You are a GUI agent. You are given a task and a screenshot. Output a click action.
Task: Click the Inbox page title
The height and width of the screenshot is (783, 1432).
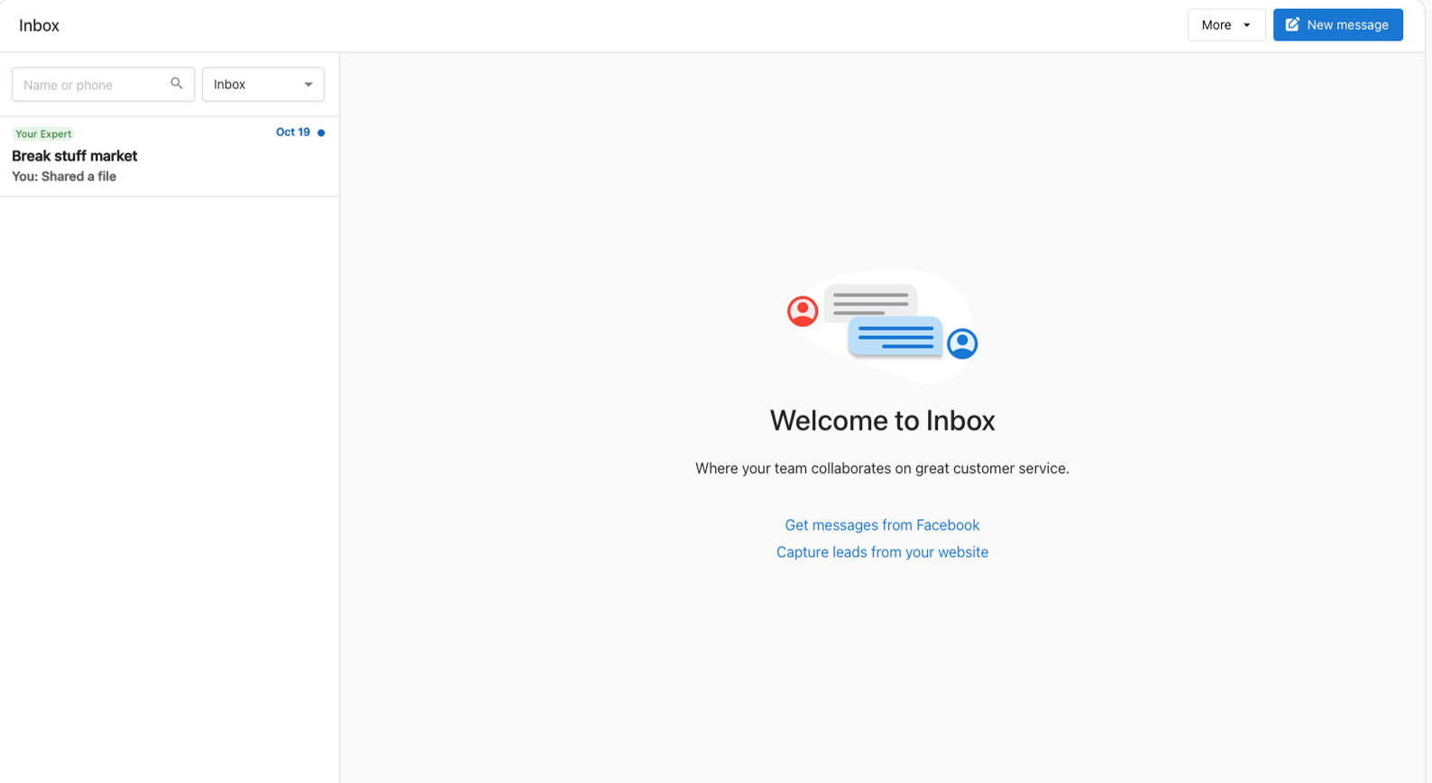coord(39,25)
